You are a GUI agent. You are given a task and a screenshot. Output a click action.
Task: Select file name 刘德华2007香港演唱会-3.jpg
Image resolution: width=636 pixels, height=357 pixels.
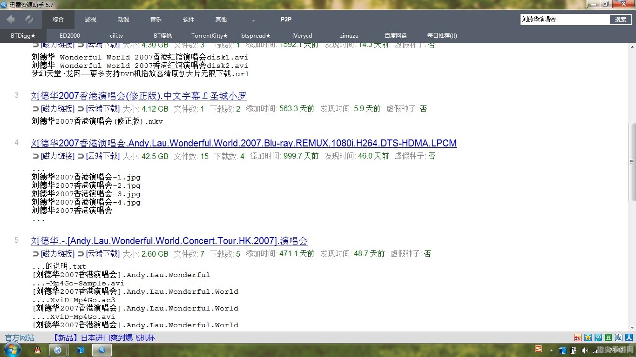86,194
